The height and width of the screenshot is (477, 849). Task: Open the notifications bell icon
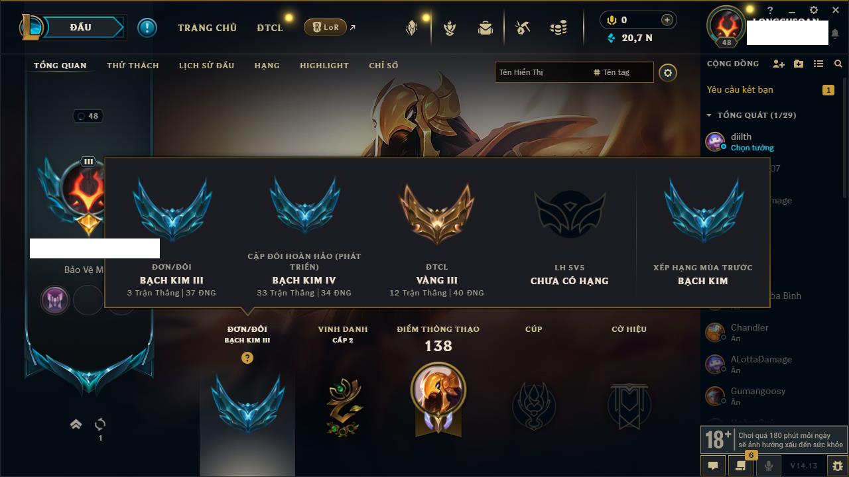835,33
